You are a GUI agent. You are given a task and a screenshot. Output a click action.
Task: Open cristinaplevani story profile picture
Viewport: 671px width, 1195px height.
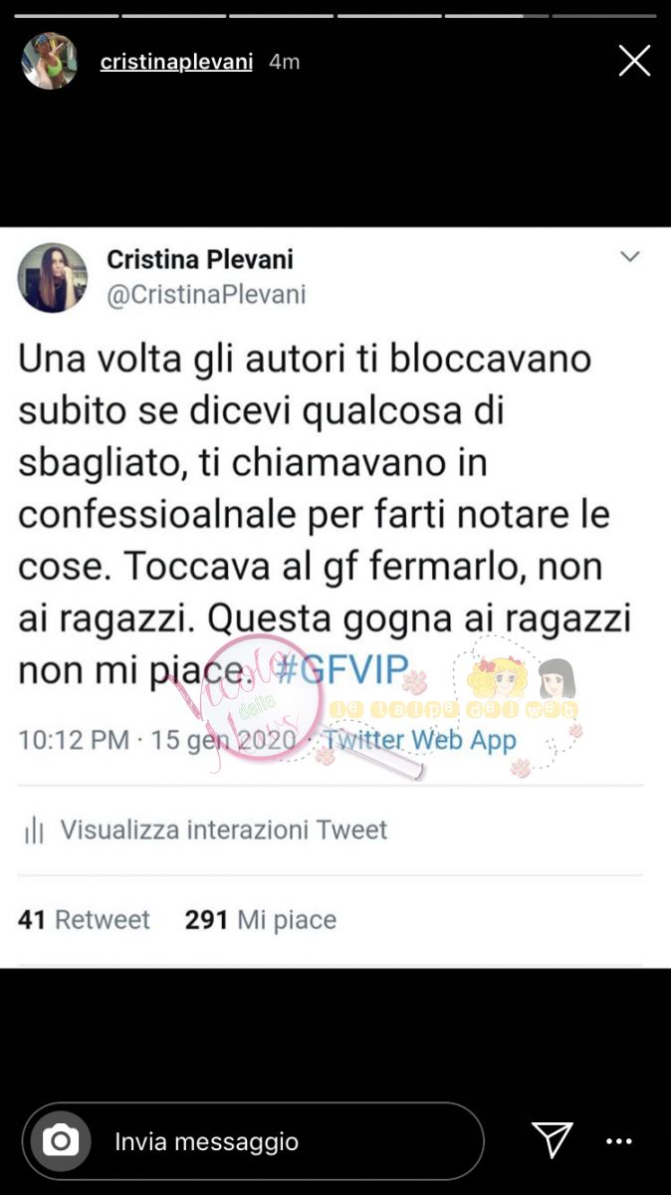coord(50,62)
